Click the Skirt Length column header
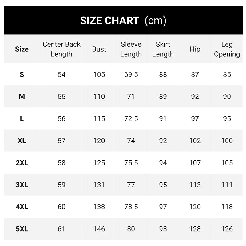The image size is (246, 246). 163,49
